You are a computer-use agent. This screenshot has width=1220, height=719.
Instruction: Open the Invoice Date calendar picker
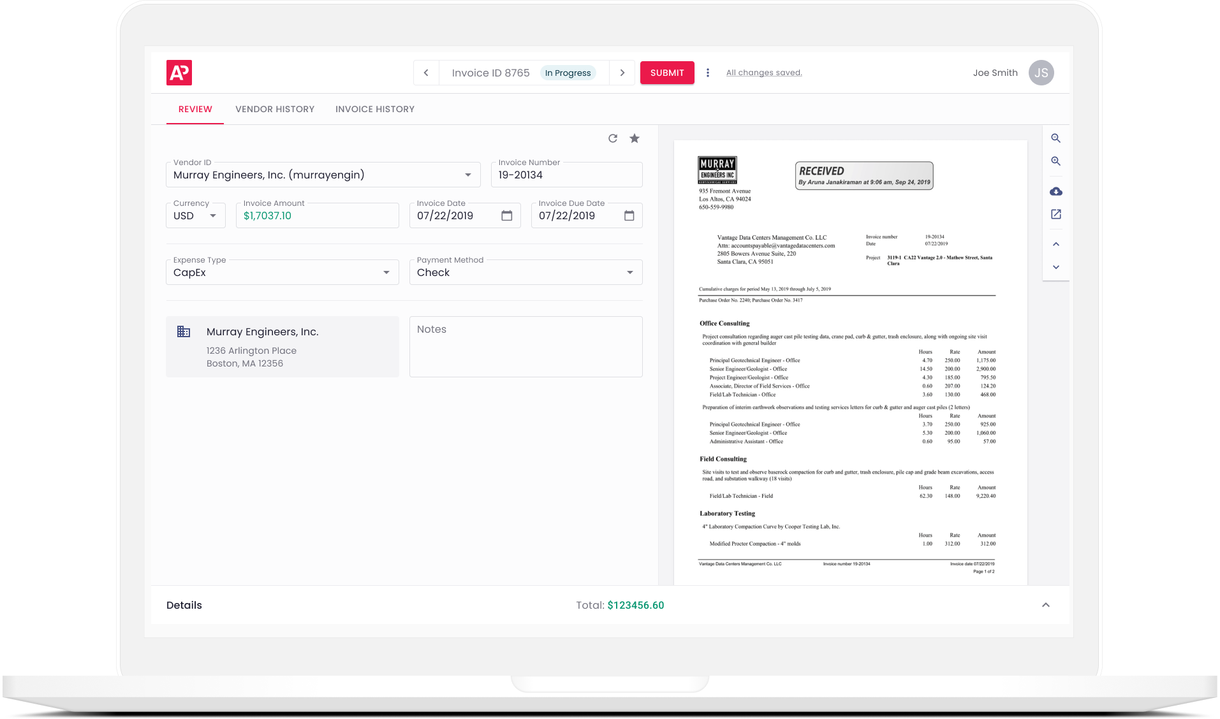507,215
